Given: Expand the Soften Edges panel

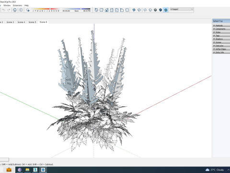Looking at the screenshot, I should click(x=221, y=49).
